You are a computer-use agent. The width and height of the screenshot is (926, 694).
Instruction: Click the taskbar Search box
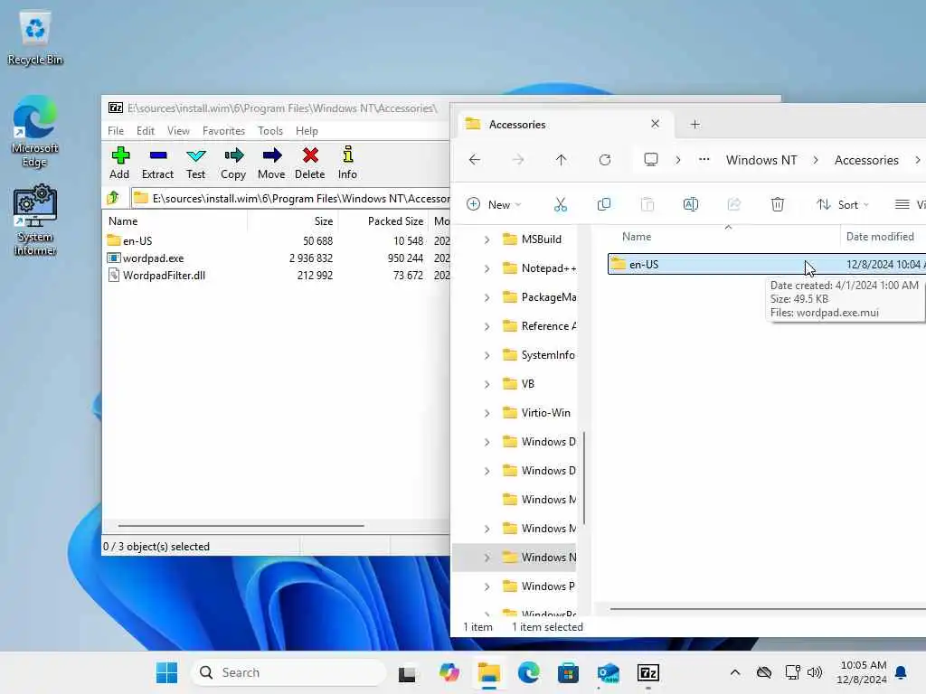(x=288, y=672)
